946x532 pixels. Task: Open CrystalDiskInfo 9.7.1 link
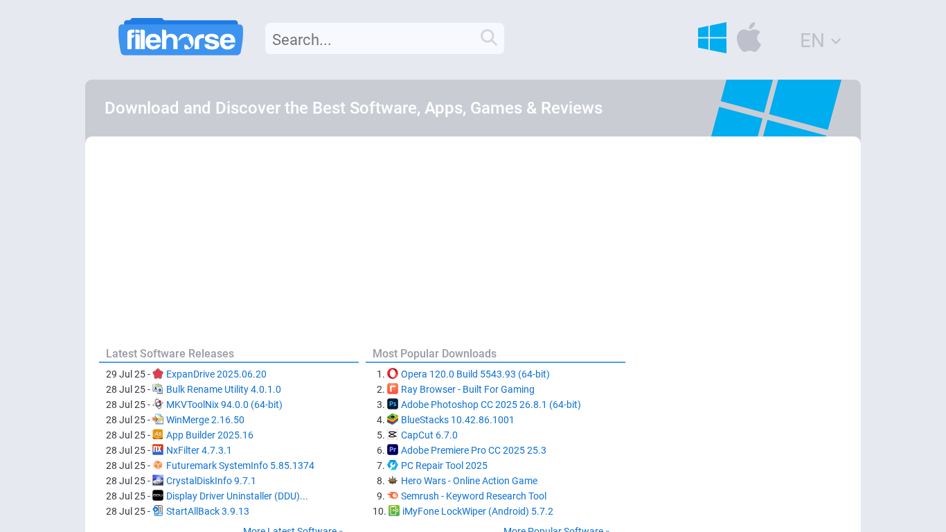coord(211,481)
